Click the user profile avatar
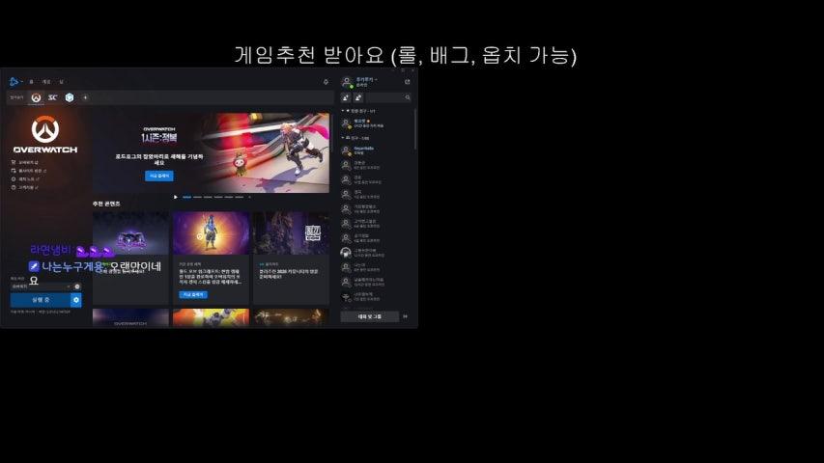This screenshot has width=824, height=463. [346, 81]
